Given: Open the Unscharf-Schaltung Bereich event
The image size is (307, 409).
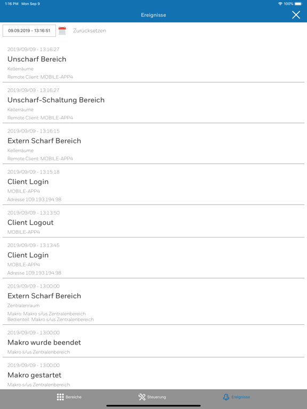Looking at the screenshot, I should click(153, 103).
